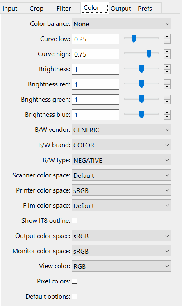The height and width of the screenshot is (306, 182).
Task: Switch to the Input tab
Action: [x=13, y=8]
